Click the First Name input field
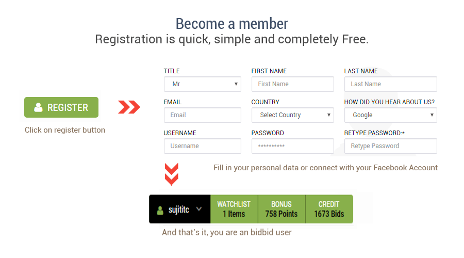The image size is (464, 258). tap(293, 84)
